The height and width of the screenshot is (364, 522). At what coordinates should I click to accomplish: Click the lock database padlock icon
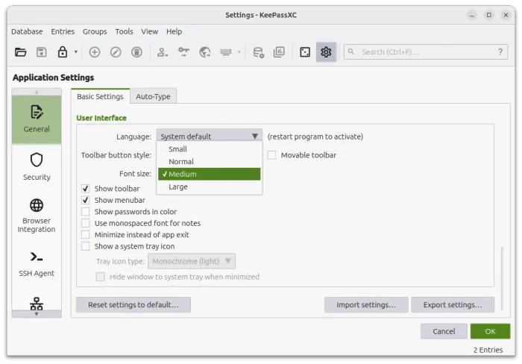click(63, 52)
